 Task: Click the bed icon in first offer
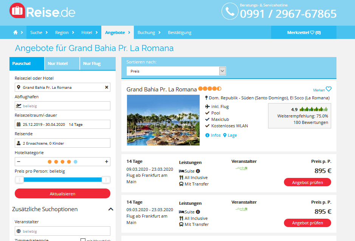point(181,171)
